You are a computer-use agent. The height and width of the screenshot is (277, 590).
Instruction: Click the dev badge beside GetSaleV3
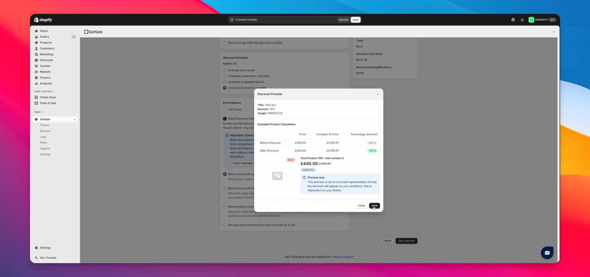pyautogui.click(x=552, y=20)
